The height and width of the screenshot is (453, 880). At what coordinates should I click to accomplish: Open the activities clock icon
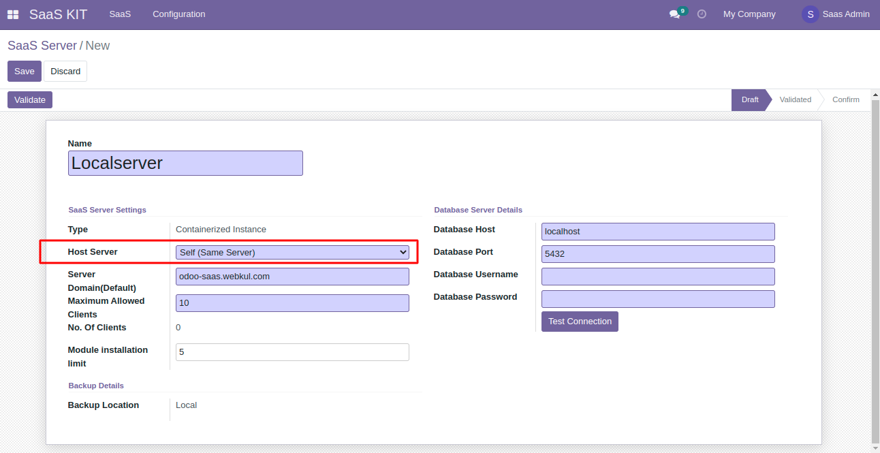coord(702,14)
